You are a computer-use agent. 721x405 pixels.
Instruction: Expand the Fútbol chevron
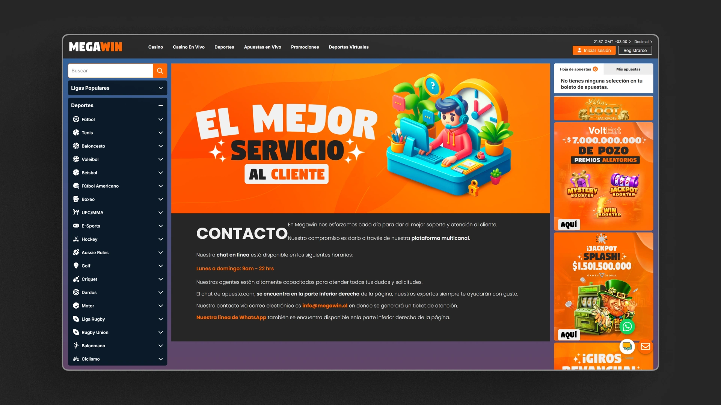pos(161,119)
